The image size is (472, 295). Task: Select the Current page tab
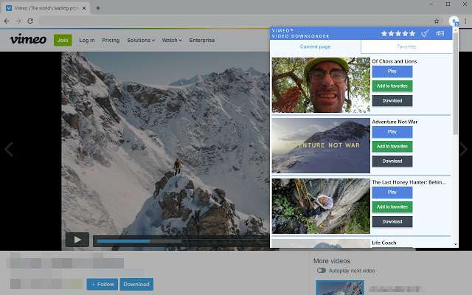tap(316, 46)
